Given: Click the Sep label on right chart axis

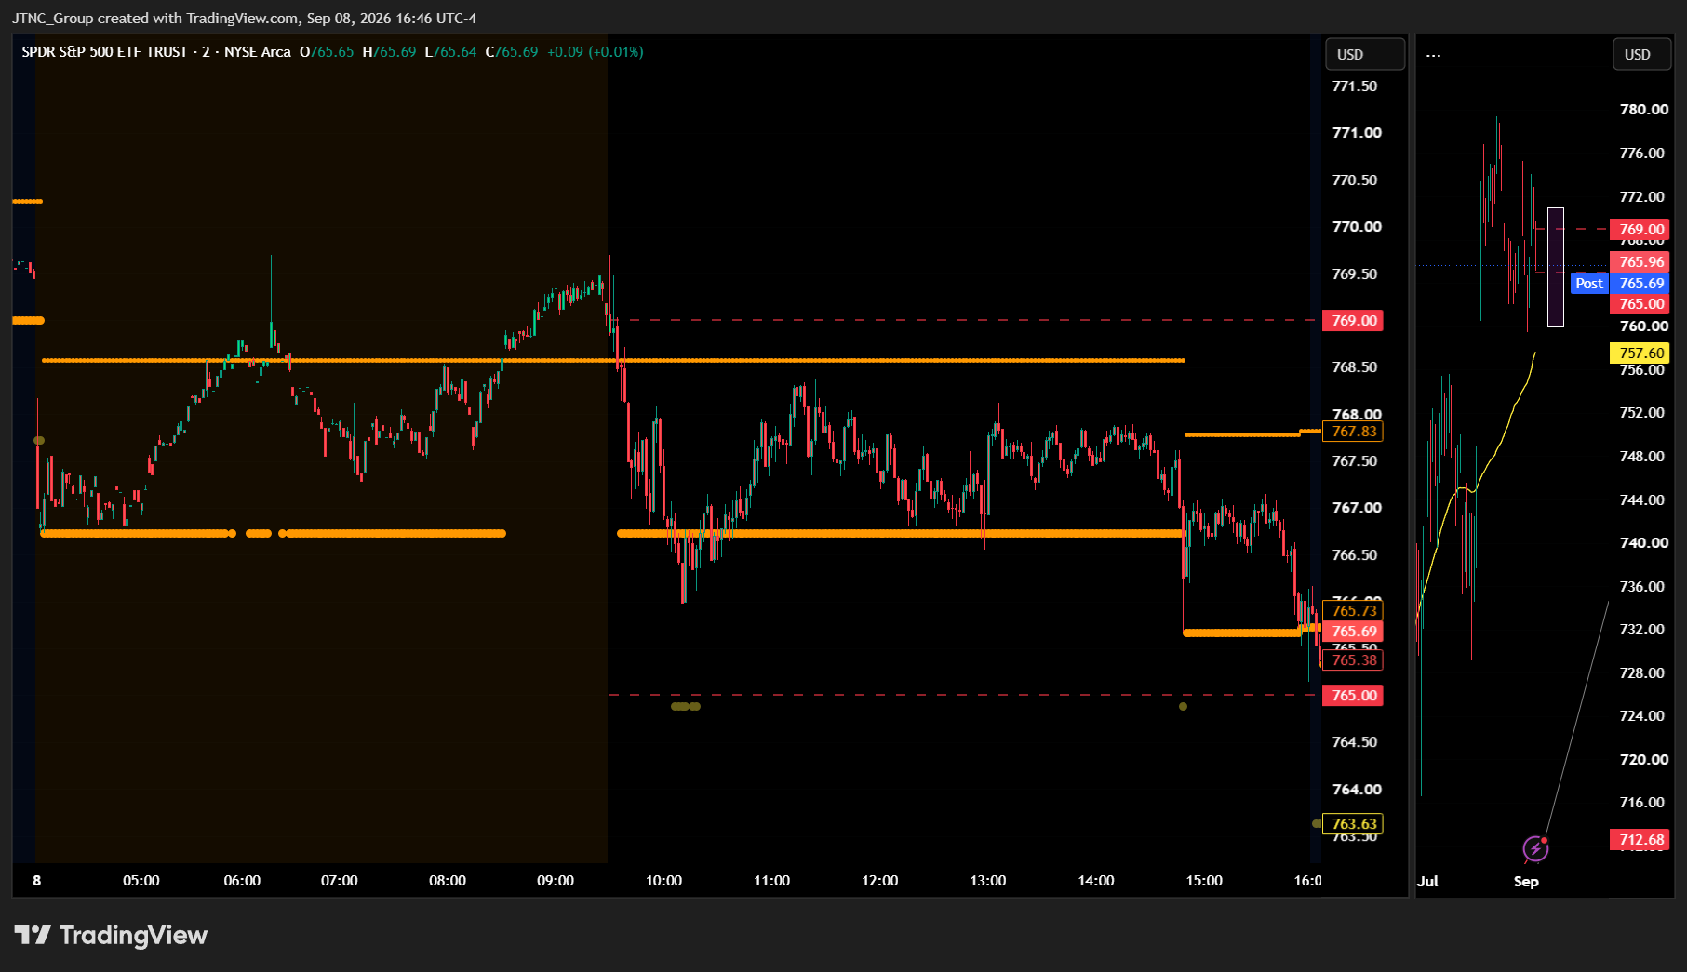Looking at the screenshot, I should [x=1526, y=881].
